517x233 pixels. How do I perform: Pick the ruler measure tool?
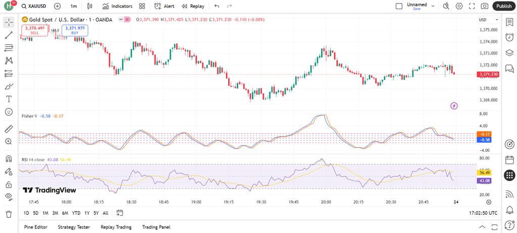[9, 129]
